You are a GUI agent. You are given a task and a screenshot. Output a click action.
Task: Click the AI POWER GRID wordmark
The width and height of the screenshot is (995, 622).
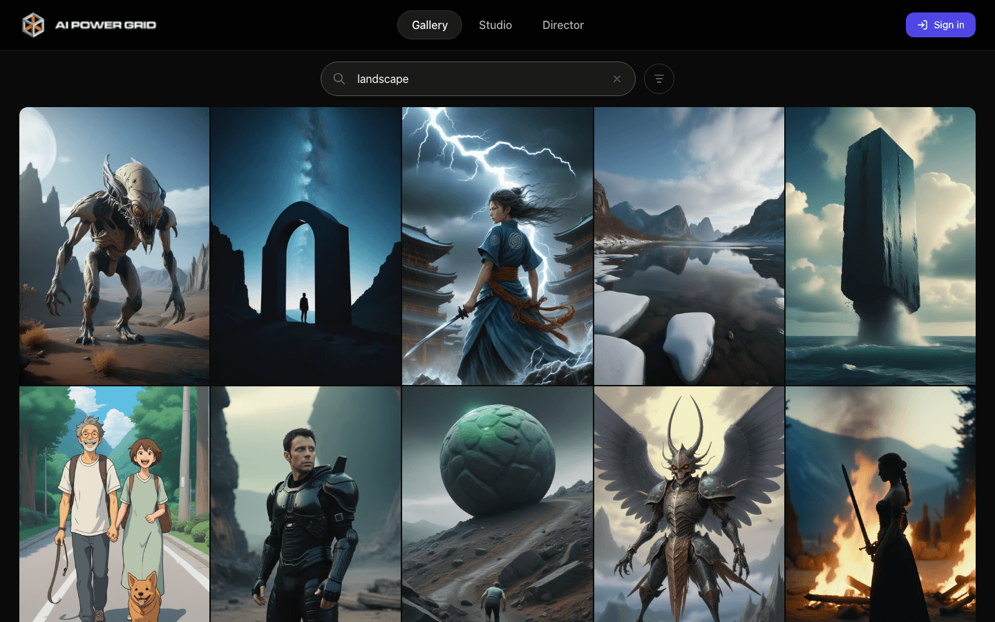pyautogui.click(x=106, y=25)
